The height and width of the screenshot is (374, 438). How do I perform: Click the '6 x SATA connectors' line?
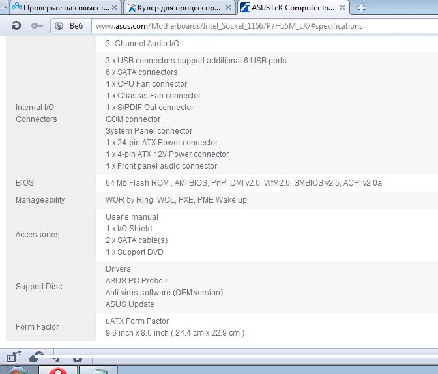pos(141,72)
